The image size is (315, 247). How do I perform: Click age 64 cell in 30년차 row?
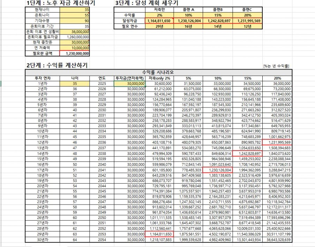click(75, 240)
